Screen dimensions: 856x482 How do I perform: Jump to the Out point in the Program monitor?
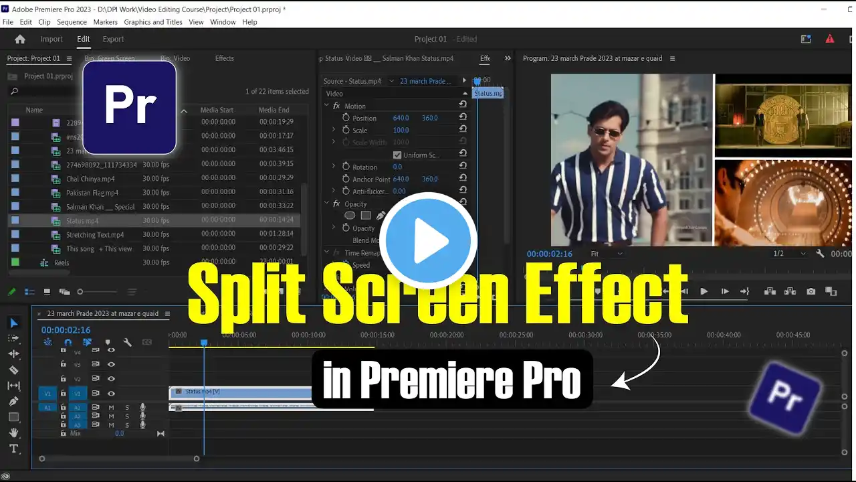tap(744, 291)
